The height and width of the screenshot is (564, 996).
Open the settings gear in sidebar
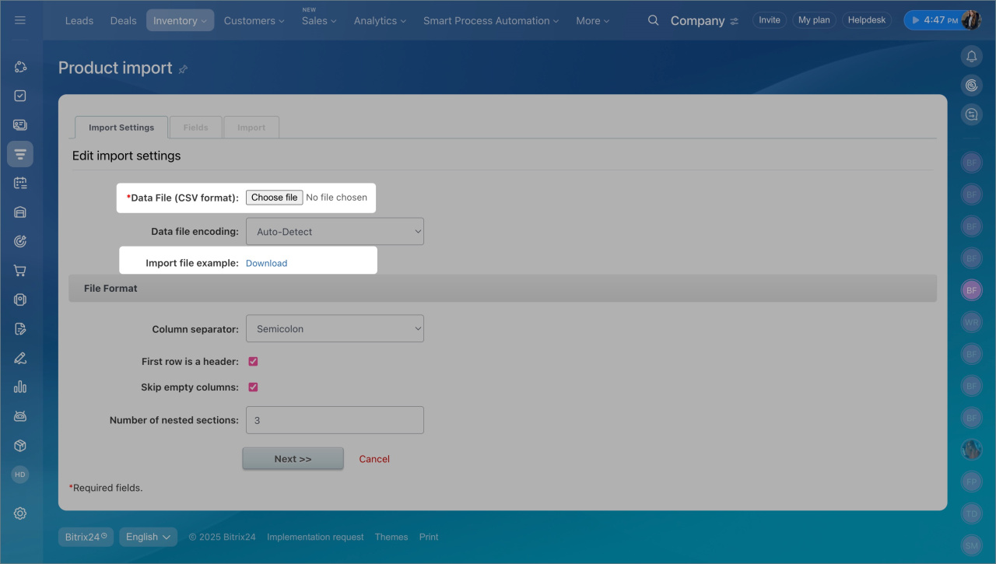point(20,513)
